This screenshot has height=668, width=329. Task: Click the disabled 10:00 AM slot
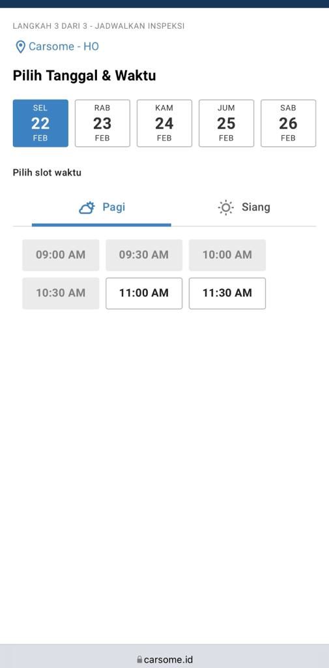pyautogui.click(x=227, y=255)
